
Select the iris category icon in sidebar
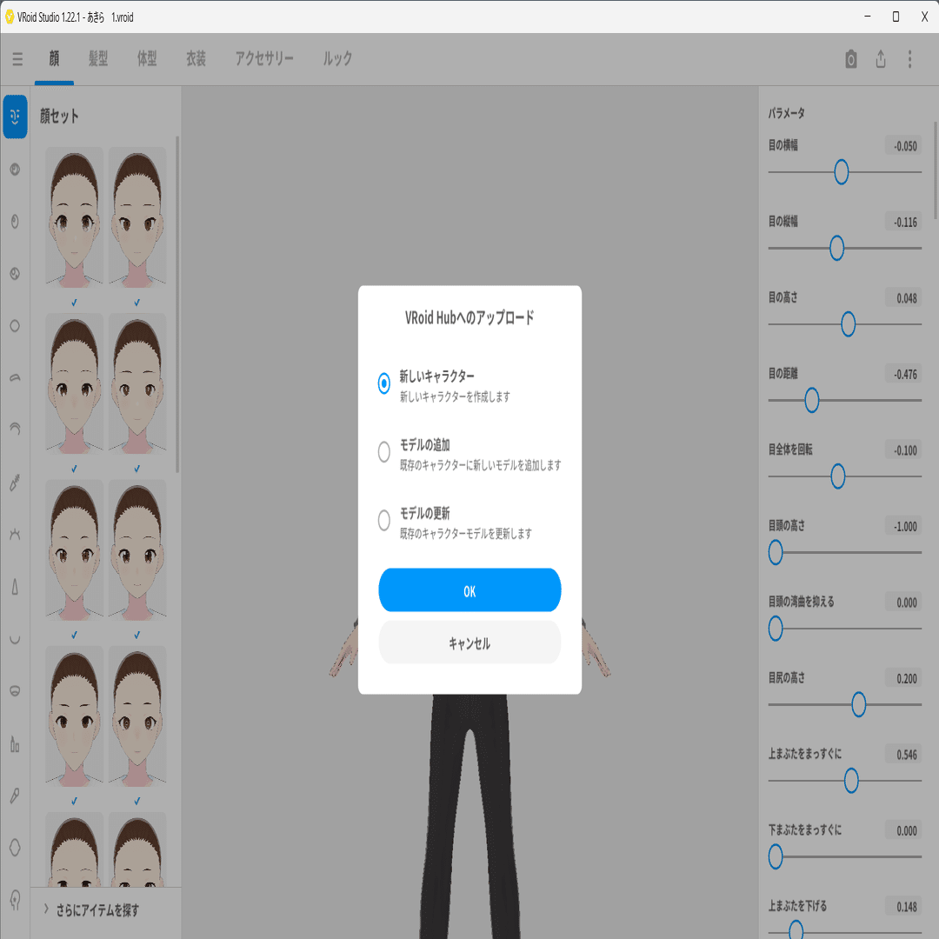point(15,170)
